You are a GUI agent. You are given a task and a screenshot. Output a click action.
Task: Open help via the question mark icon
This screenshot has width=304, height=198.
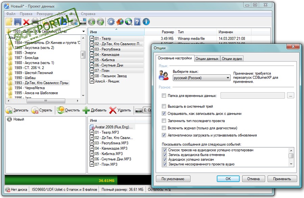pyautogui.click(x=137, y=22)
